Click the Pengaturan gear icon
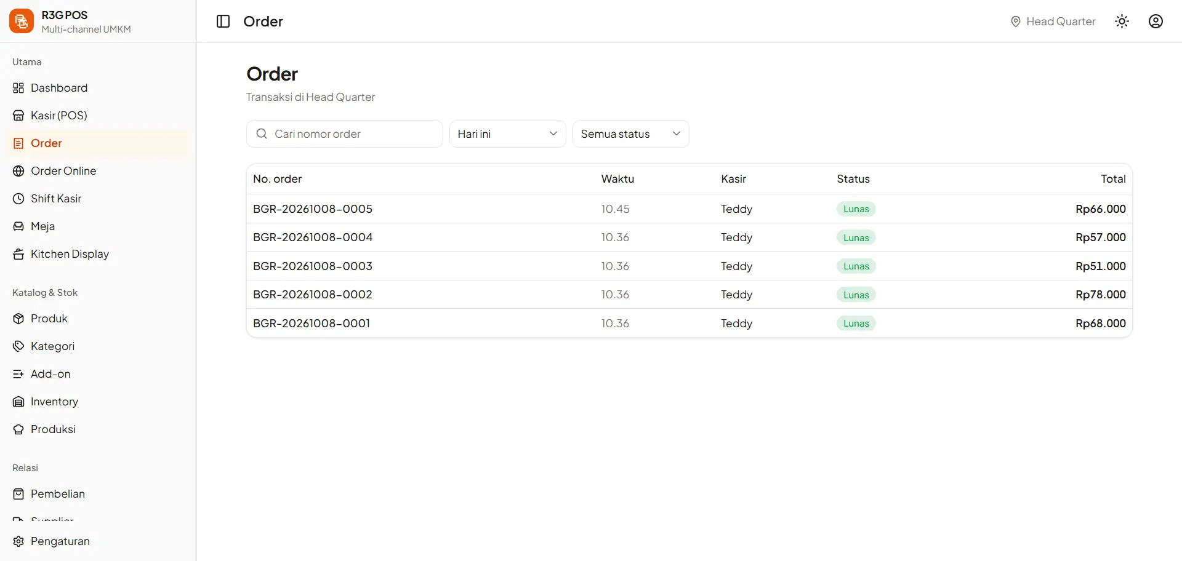The image size is (1182, 561). pyautogui.click(x=18, y=541)
